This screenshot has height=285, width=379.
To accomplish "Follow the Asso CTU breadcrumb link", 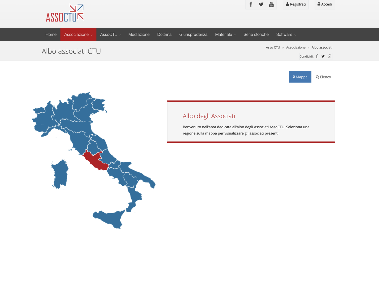I will point(273,47).
